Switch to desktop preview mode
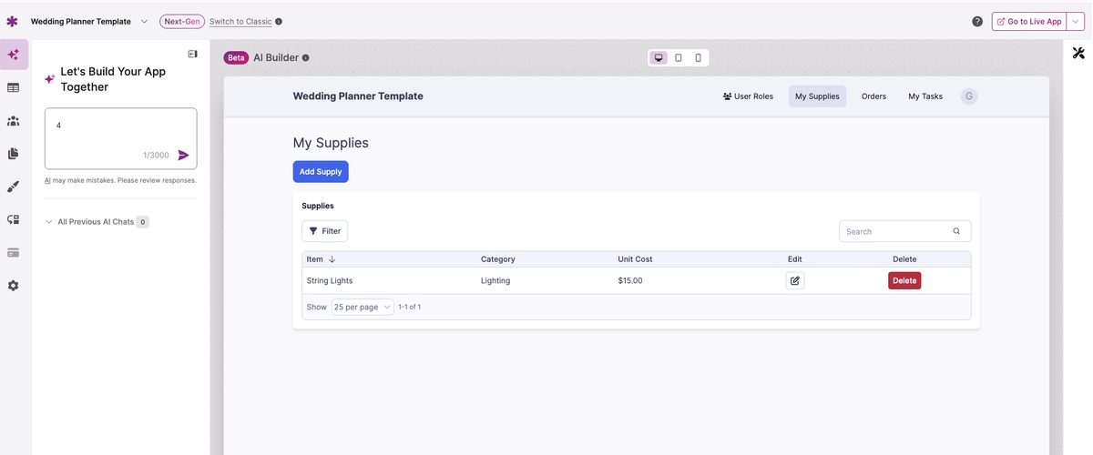This screenshot has height=455, width=1093. click(x=659, y=58)
